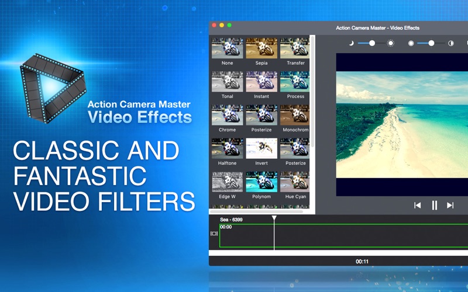Image resolution: width=468 pixels, height=292 pixels.
Task: Choose the Hue Cyan filter
Action: pyautogui.click(x=295, y=181)
